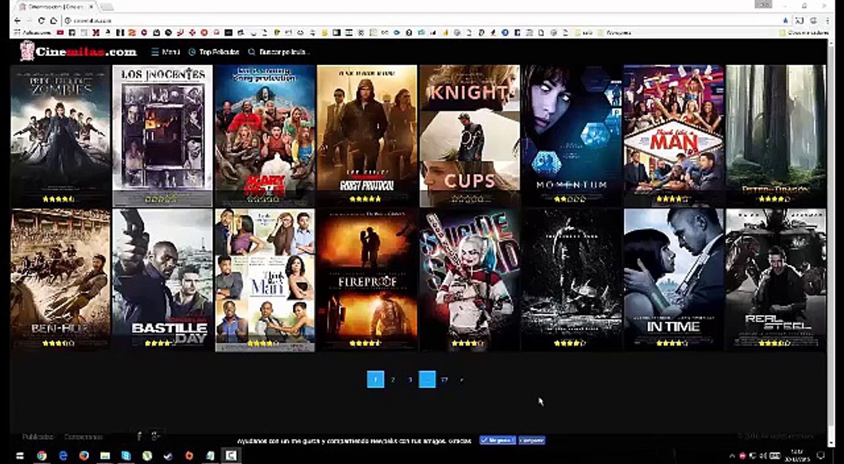Viewport: 844px width, 464px height.
Task: Click the Me gusta like button
Action: click(497, 441)
